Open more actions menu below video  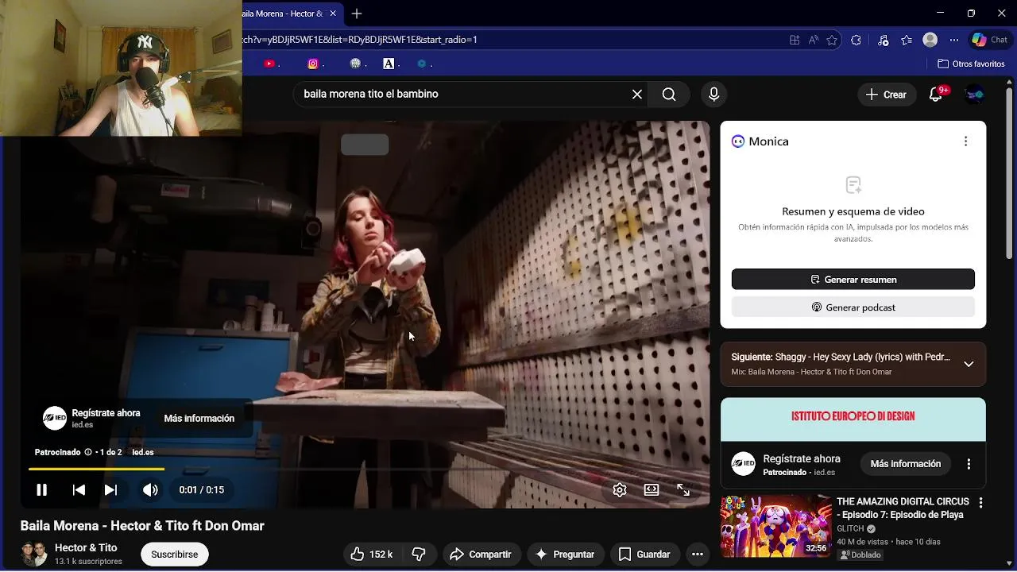(698, 555)
